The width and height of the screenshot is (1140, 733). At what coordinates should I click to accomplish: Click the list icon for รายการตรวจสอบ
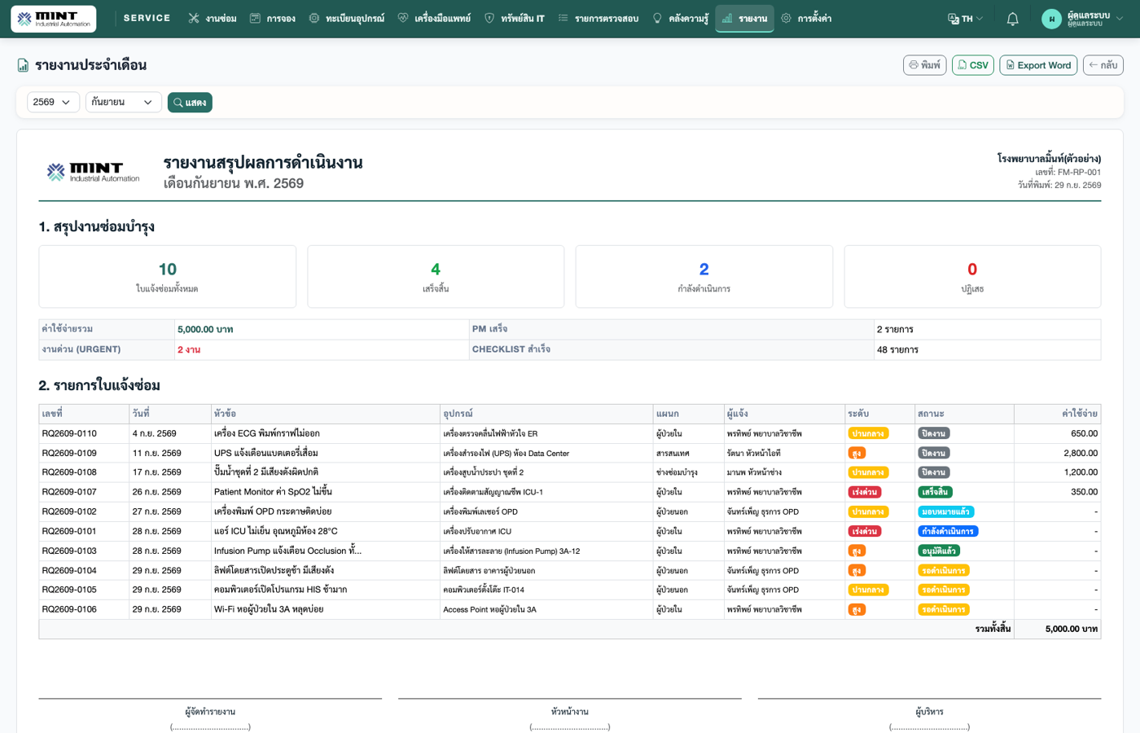[563, 18]
